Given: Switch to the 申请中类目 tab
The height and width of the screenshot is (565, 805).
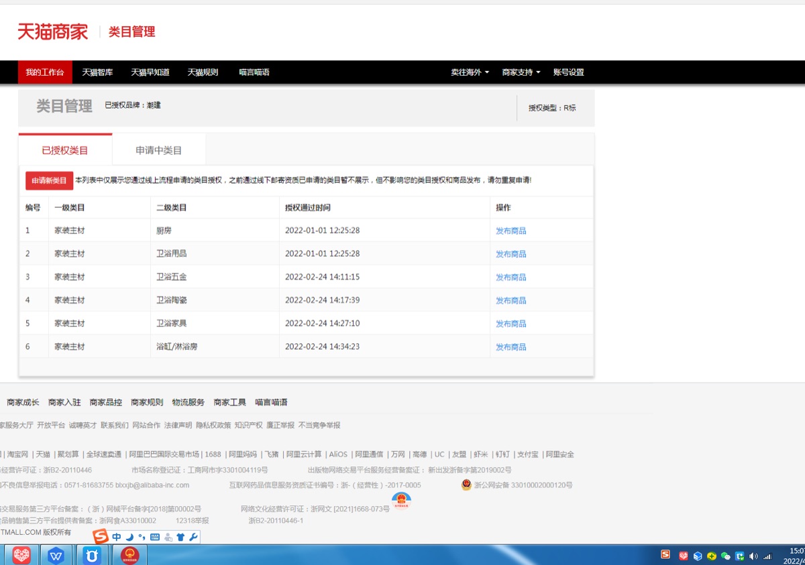Looking at the screenshot, I should pyautogui.click(x=159, y=150).
